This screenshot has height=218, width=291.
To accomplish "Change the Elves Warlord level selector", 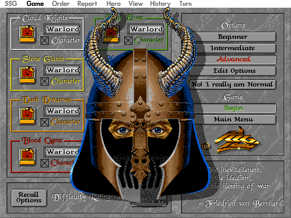I will point(145,29).
